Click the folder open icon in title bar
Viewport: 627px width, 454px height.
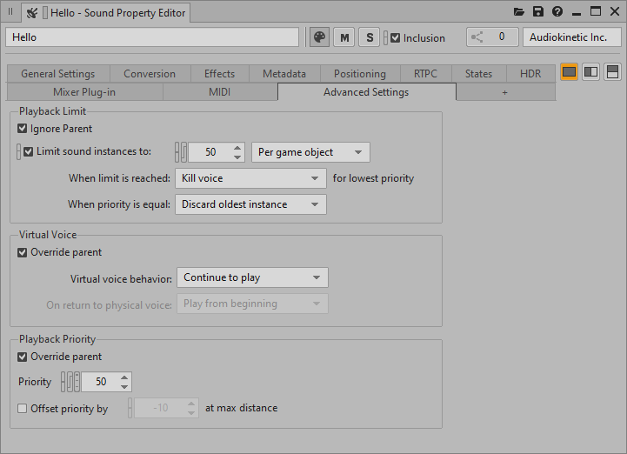coord(519,12)
